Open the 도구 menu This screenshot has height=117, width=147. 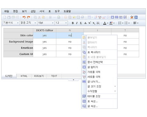click(57, 11)
